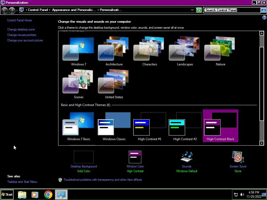This screenshot has width=267, height=200.
Task: Click Appearance and Personalization breadcrumb
Action: click(74, 10)
